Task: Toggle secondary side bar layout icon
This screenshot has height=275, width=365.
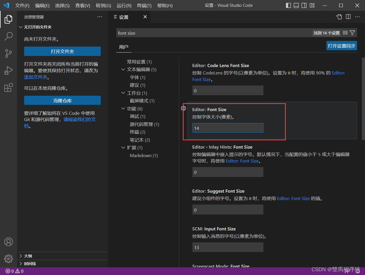Action: pyautogui.click(x=304, y=5)
